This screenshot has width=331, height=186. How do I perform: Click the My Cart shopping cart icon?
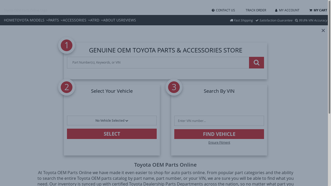tap(311, 10)
